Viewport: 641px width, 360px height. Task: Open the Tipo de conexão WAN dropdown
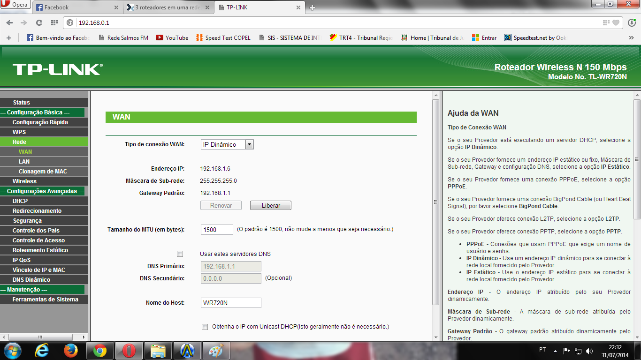227,144
